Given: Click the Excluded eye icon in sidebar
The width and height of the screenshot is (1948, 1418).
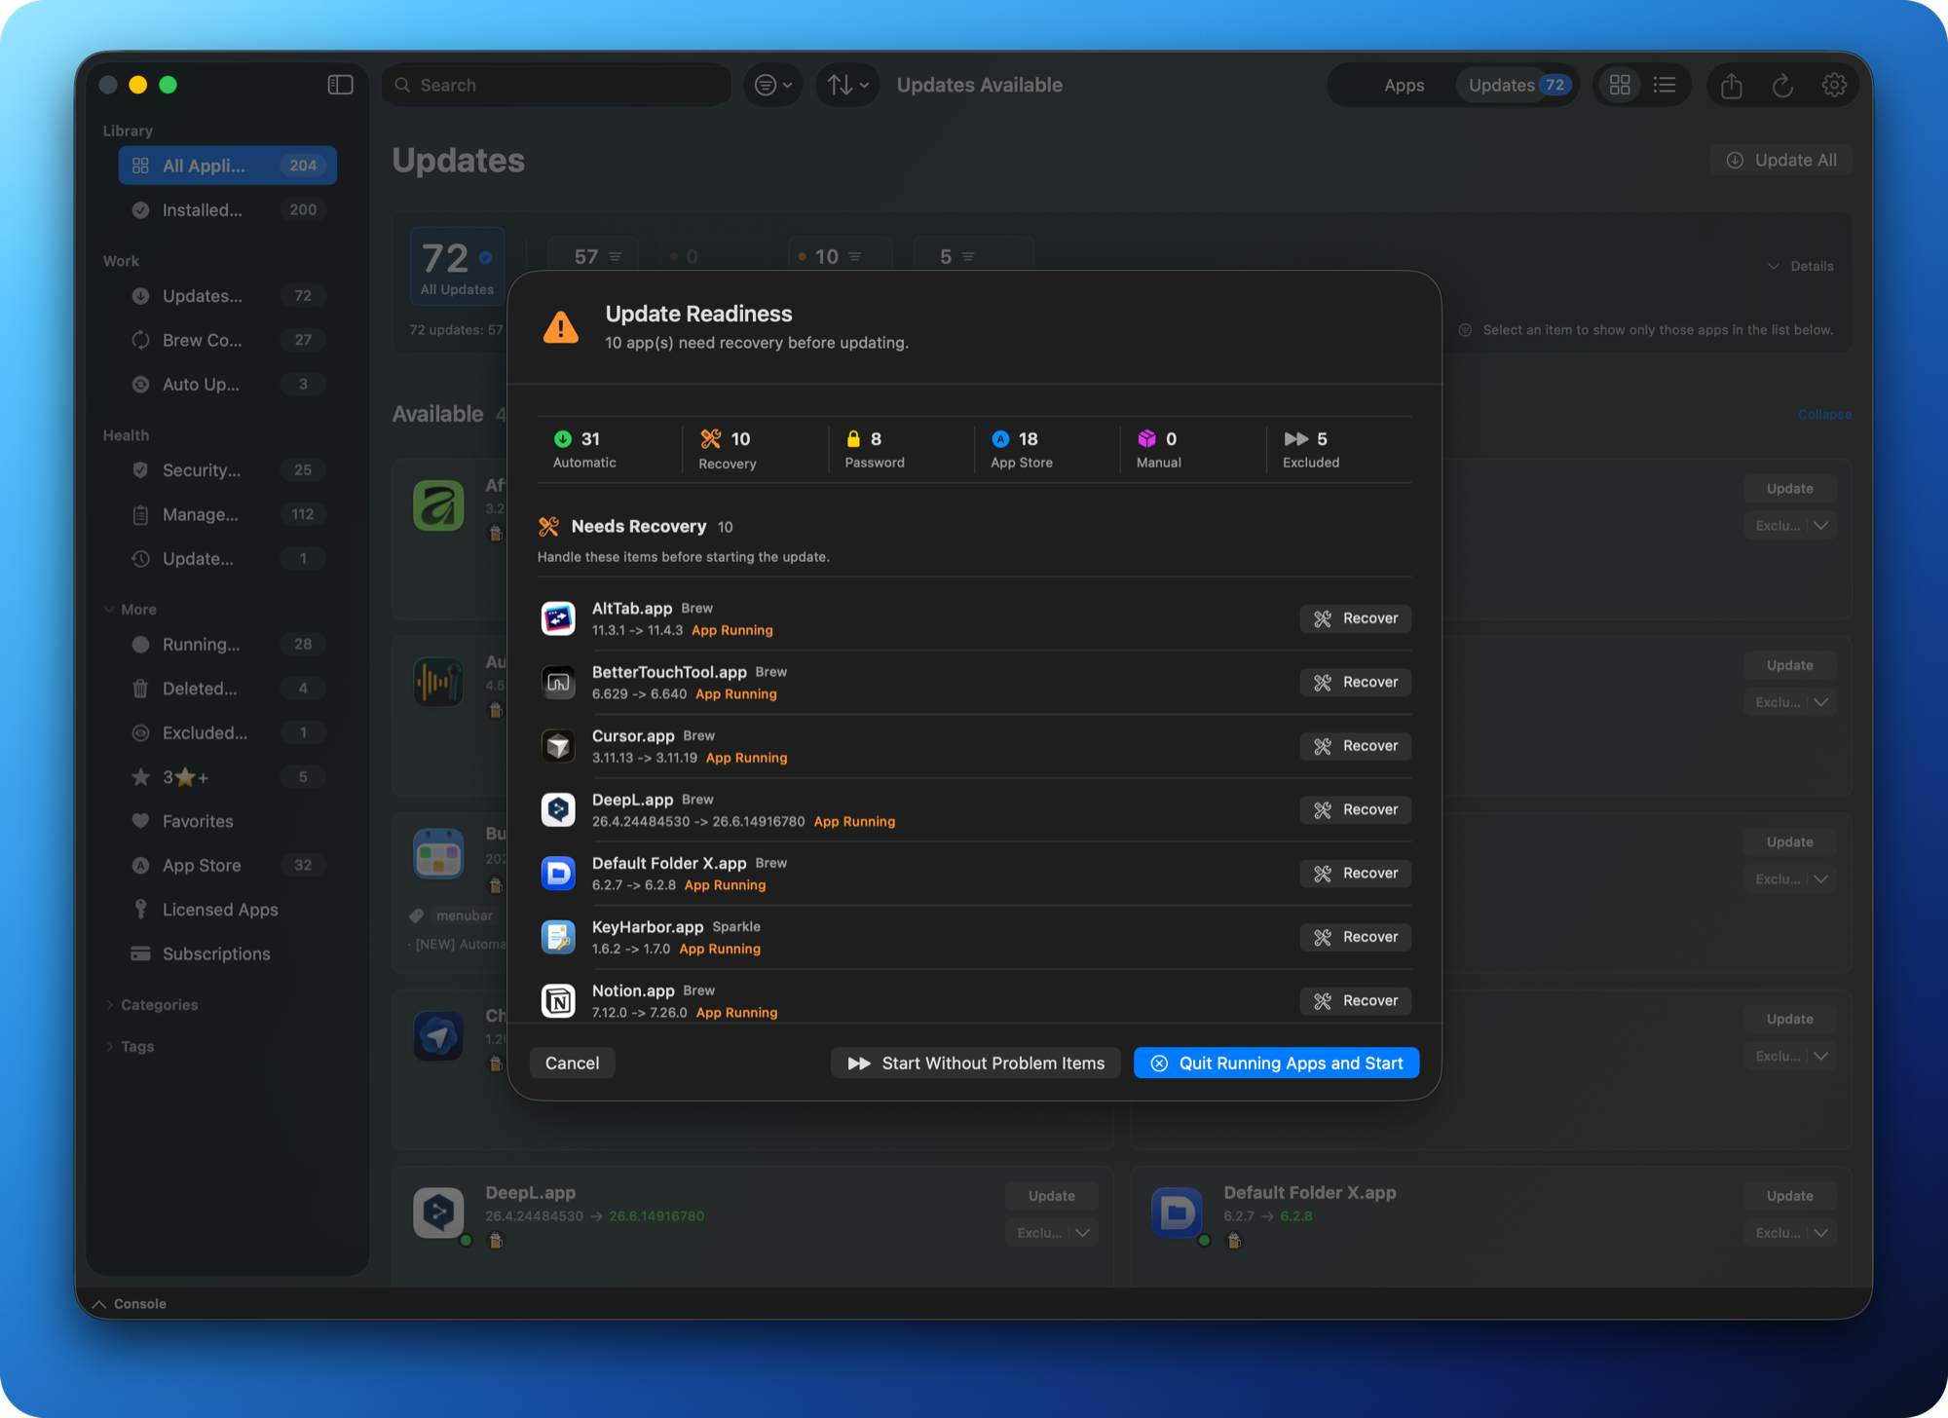Looking at the screenshot, I should tap(140, 732).
